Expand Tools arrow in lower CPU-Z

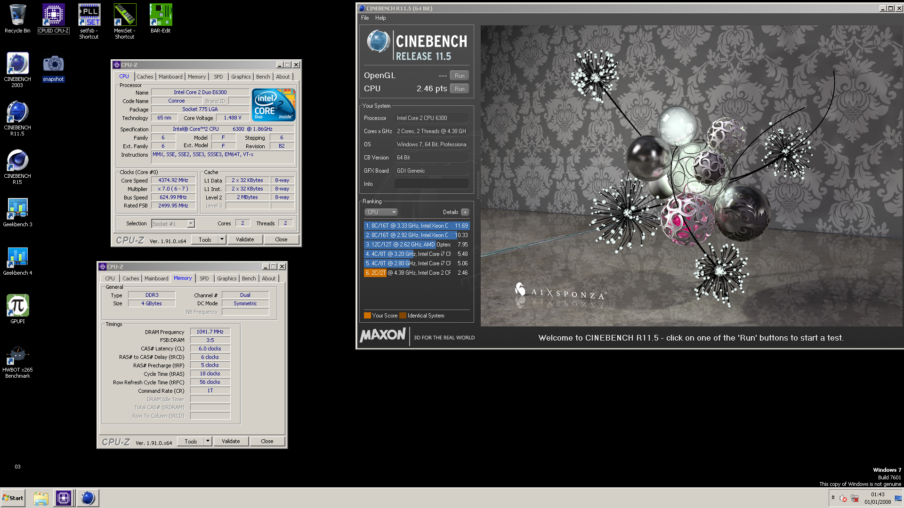coord(208,441)
